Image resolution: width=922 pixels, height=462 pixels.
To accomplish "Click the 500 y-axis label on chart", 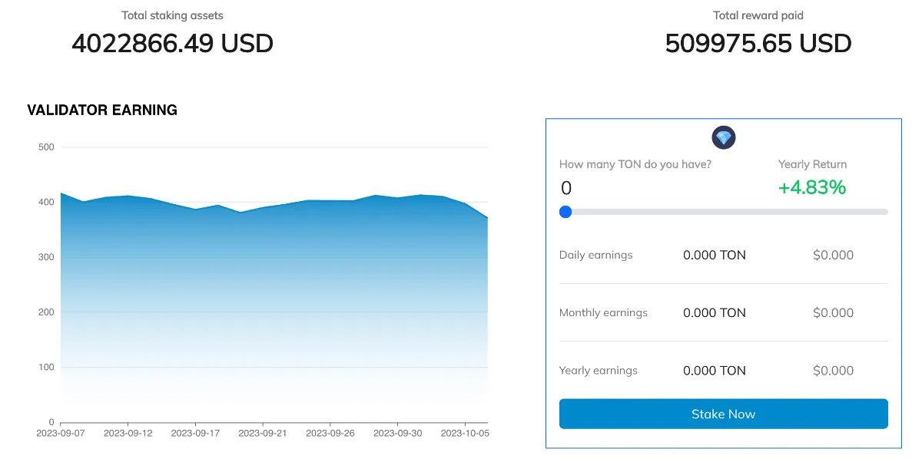I will 46,147.
